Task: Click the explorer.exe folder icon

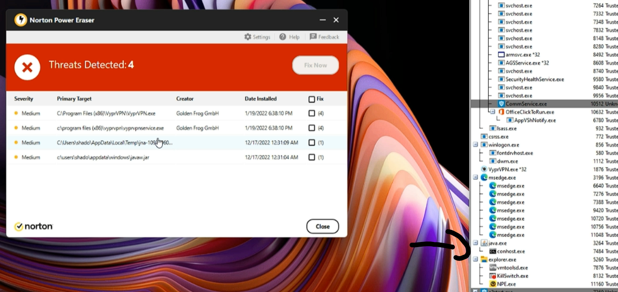Action: pos(484,260)
